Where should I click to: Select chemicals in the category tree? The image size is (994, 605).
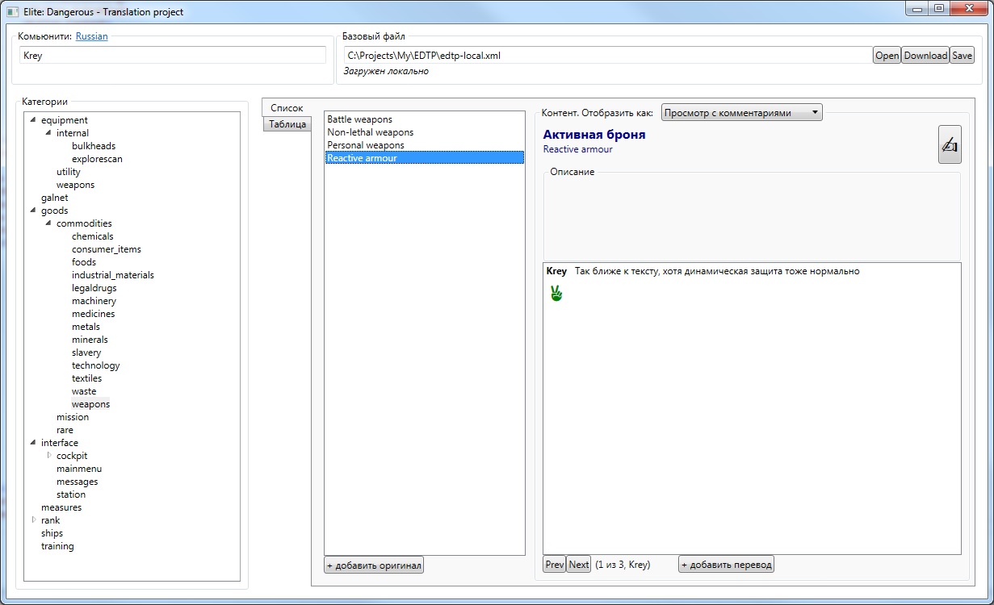[x=93, y=236]
